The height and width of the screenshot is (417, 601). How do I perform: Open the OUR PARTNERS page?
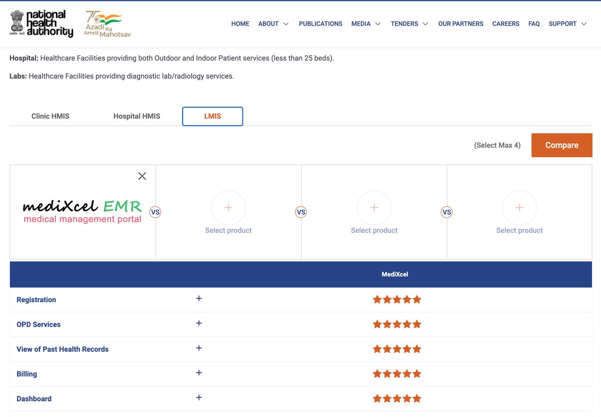coord(461,24)
